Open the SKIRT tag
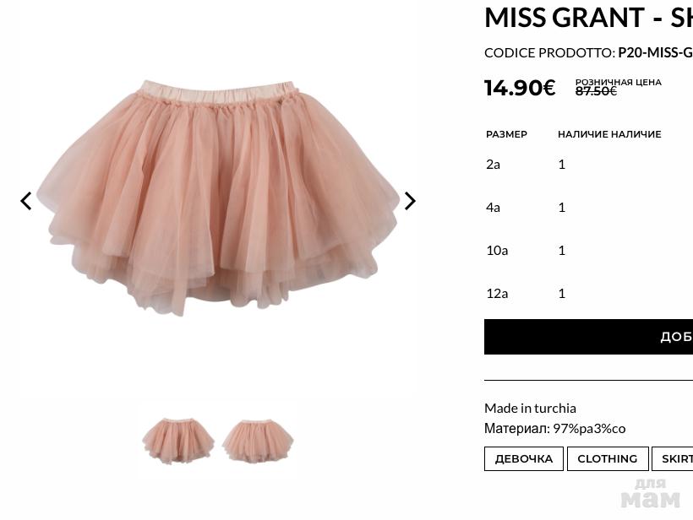The width and height of the screenshot is (693, 520). click(676, 458)
